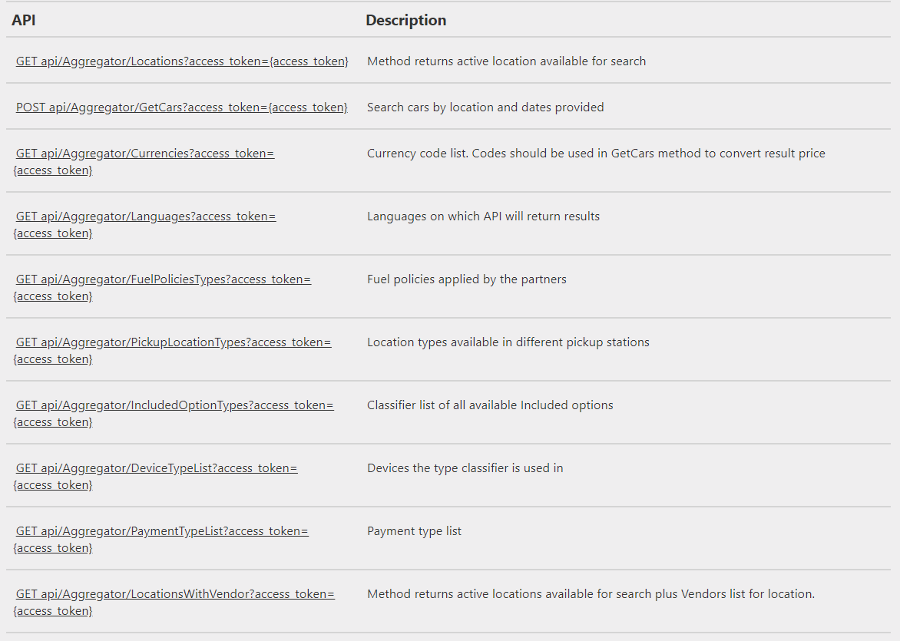The image size is (900, 641).
Task: Open the DeviceTypeList API link
Action: [157, 468]
